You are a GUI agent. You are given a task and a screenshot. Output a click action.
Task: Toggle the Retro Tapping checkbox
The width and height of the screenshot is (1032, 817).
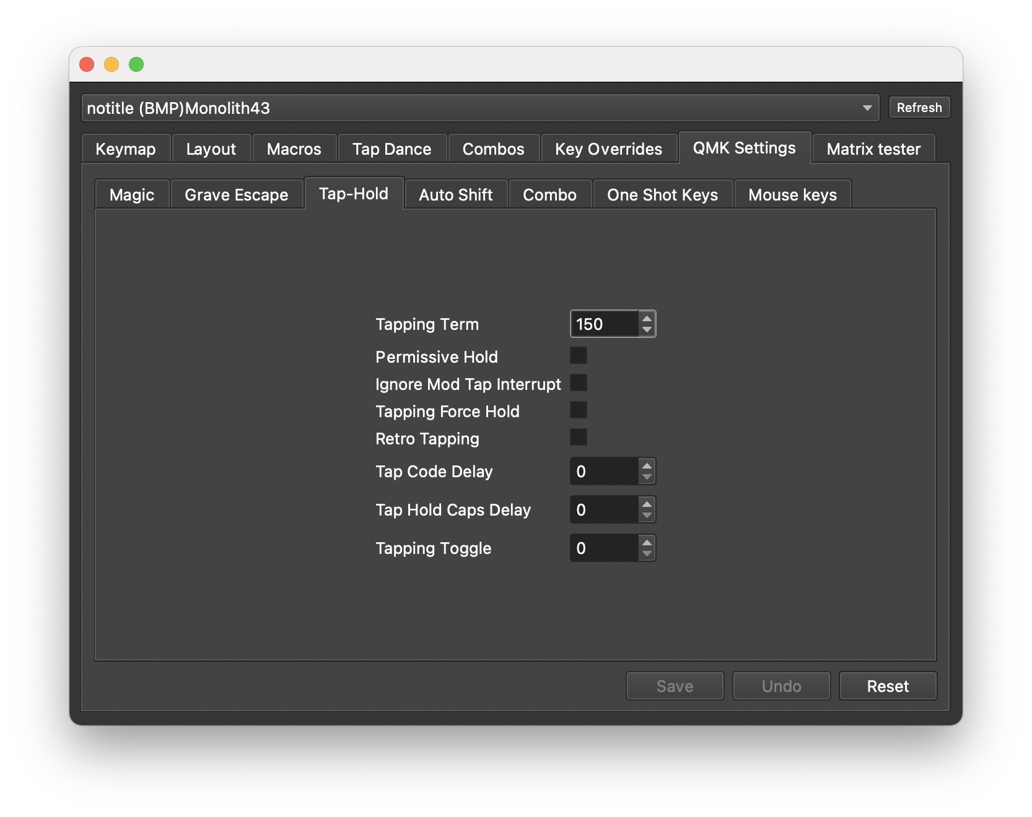(x=579, y=438)
